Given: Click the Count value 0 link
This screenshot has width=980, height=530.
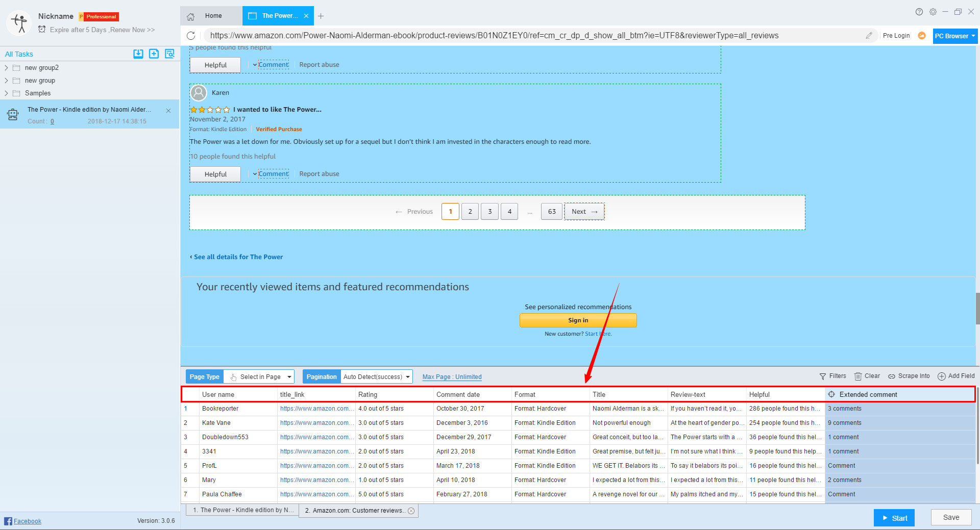Looking at the screenshot, I should click(52, 121).
